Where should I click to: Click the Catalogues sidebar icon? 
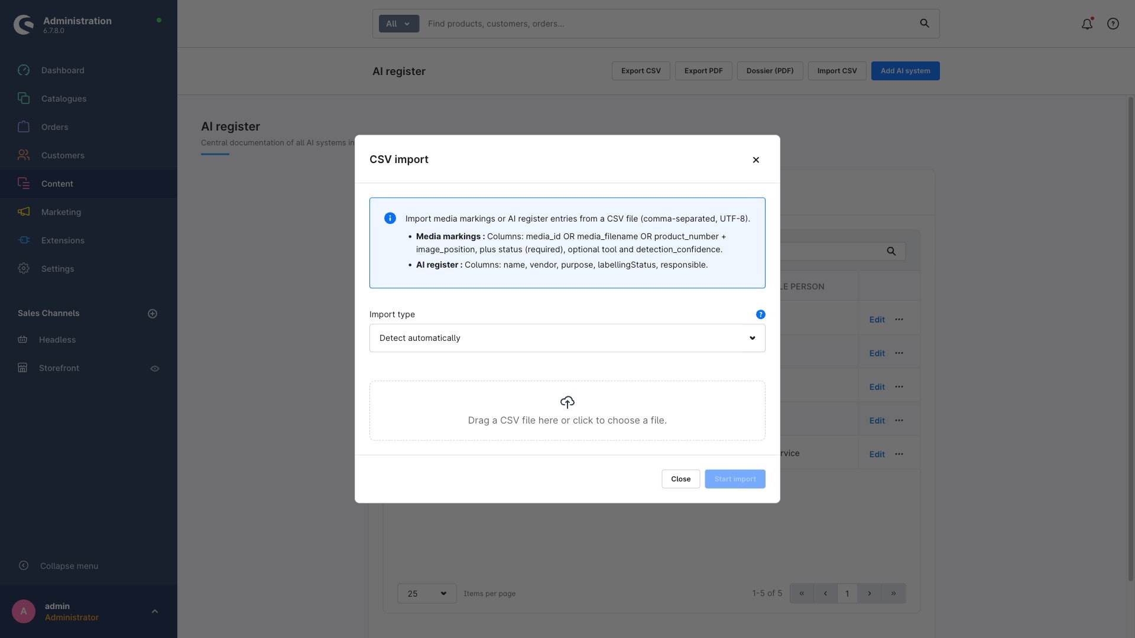pos(24,98)
